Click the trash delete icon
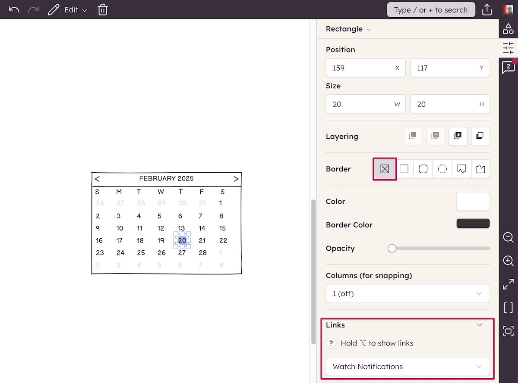The image size is (518, 383). tap(103, 9)
